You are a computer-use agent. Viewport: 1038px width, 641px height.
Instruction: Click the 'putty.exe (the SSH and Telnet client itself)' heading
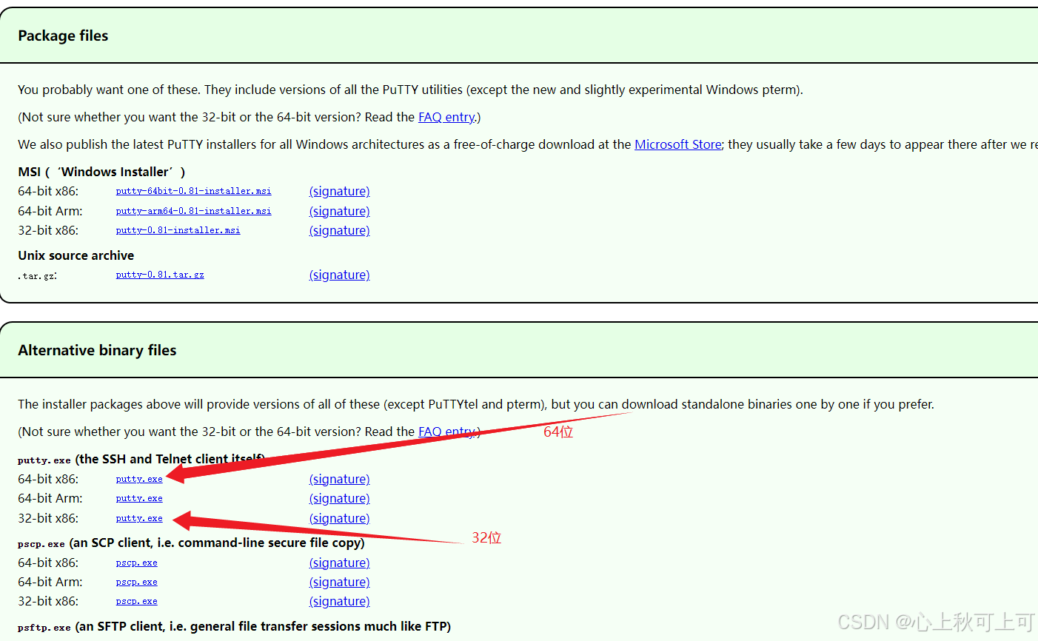pyautogui.click(x=141, y=459)
